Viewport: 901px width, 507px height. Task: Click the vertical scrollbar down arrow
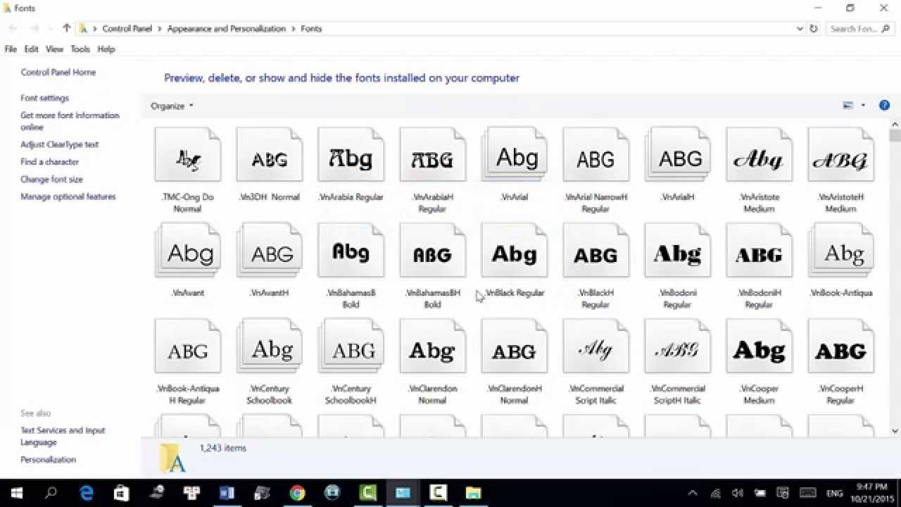click(895, 431)
